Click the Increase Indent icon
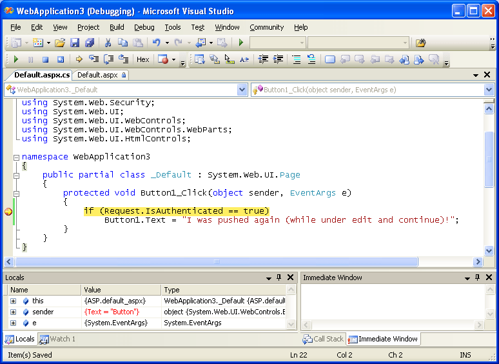The height and width of the screenshot is (364, 499). point(278,59)
